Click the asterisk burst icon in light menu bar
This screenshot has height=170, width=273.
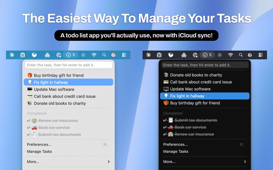point(12,55)
